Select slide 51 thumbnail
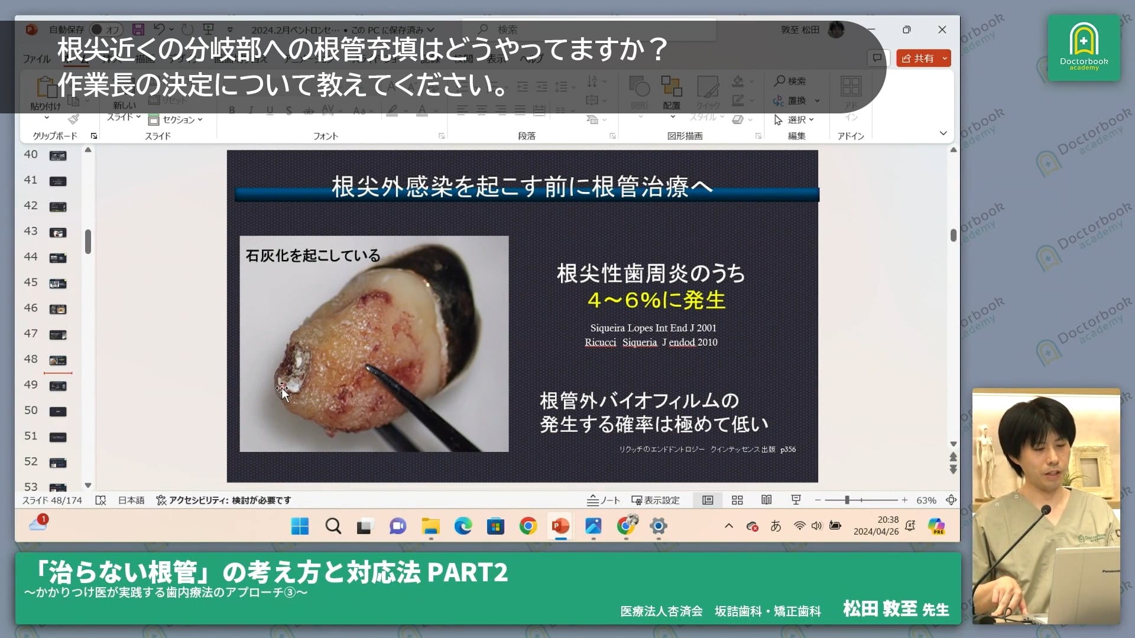The height and width of the screenshot is (638, 1135). click(x=58, y=437)
